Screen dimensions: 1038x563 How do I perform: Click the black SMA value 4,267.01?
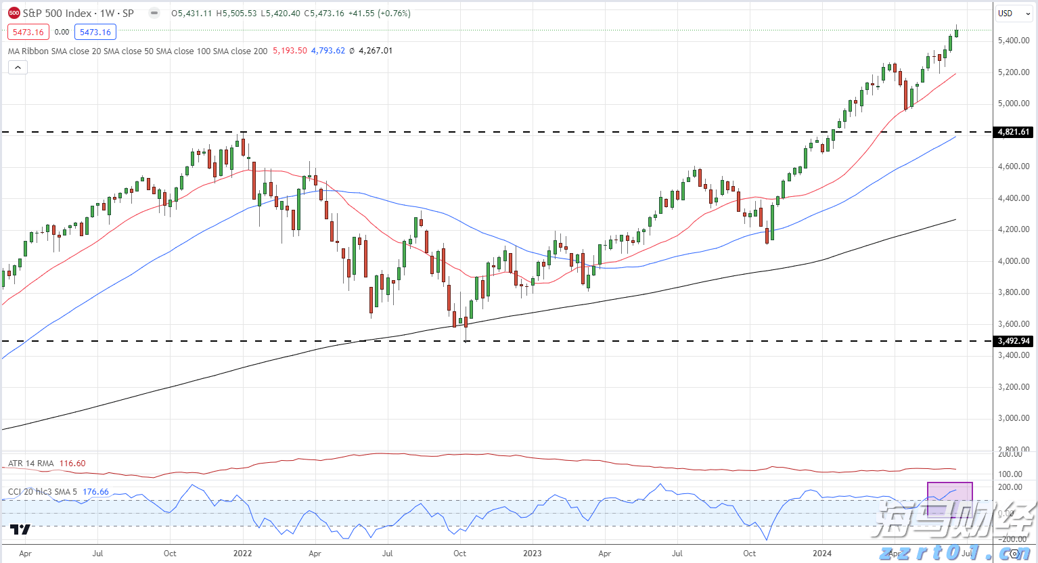coord(376,51)
